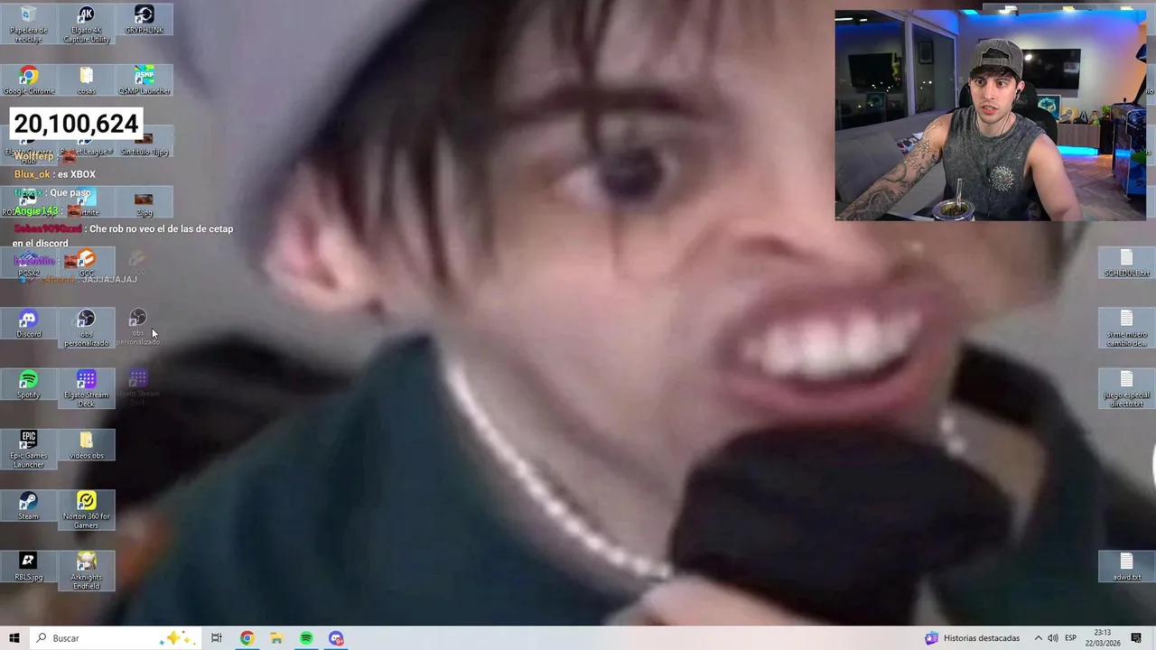The width and height of the screenshot is (1156, 650).
Task: Select the 2.jpg image file
Action: point(144,204)
